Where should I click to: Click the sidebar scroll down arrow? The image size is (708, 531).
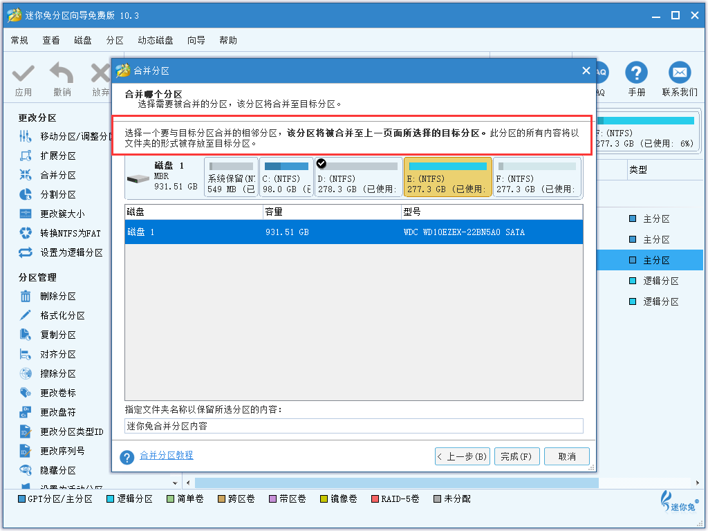(x=175, y=483)
